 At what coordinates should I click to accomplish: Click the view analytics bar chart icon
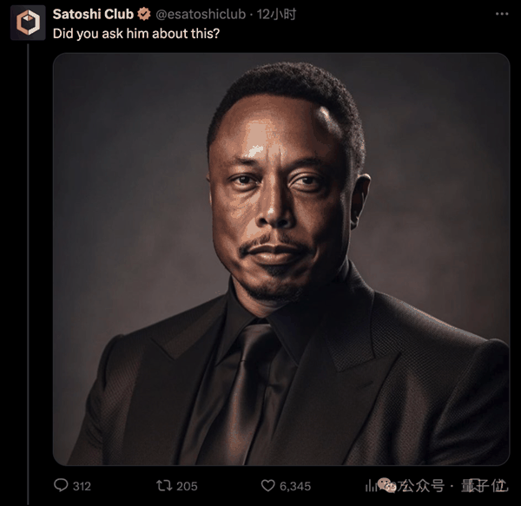[371, 485]
